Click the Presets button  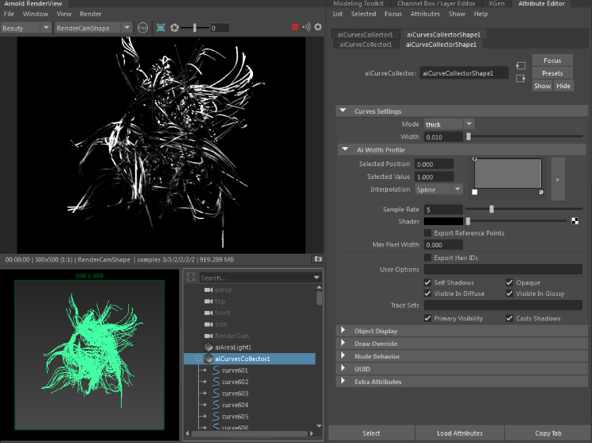tap(551, 73)
